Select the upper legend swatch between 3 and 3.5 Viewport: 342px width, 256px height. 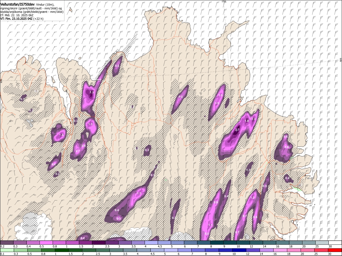click(125, 243)
